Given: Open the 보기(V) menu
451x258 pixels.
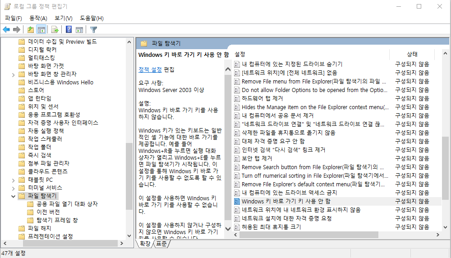Looking at the screenshot, I should [64, 18].
